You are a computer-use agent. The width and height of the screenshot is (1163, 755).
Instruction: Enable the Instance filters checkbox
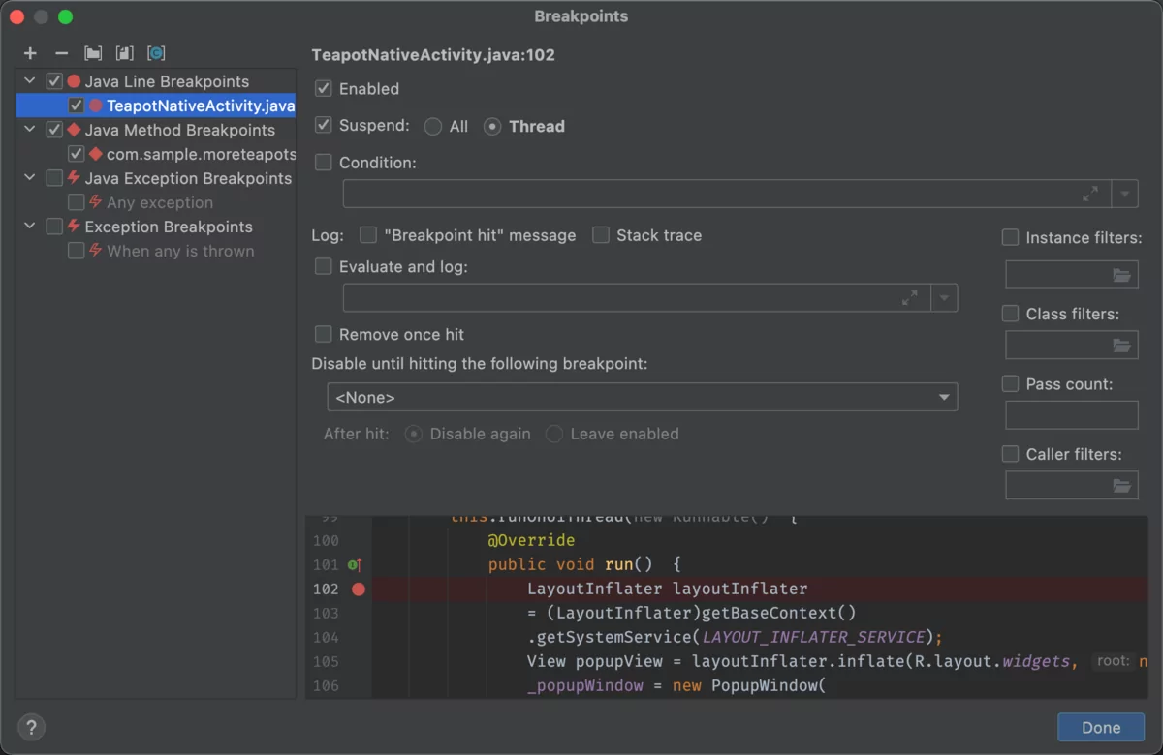click(x=1010, y=237)
